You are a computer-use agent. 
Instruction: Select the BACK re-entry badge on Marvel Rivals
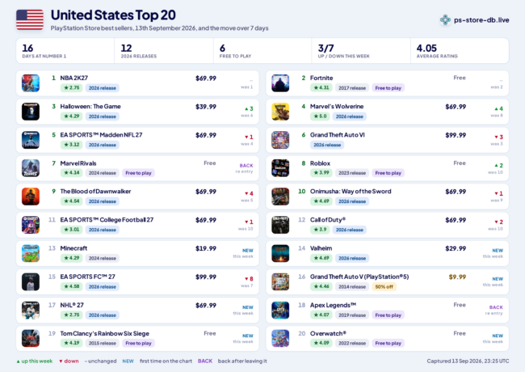point(246,166)
